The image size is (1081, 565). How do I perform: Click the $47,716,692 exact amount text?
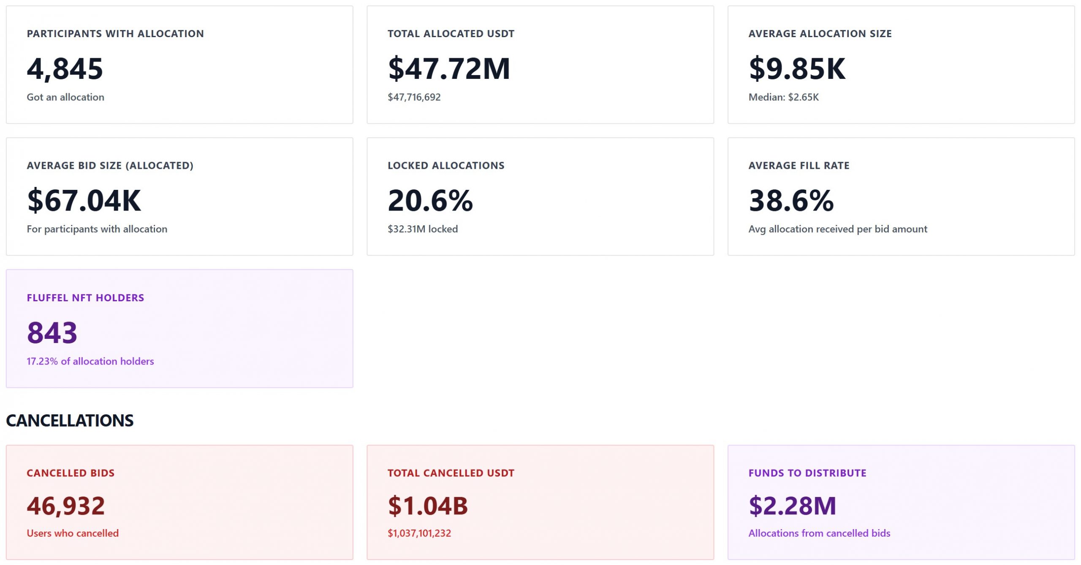(x=414, y=97)
